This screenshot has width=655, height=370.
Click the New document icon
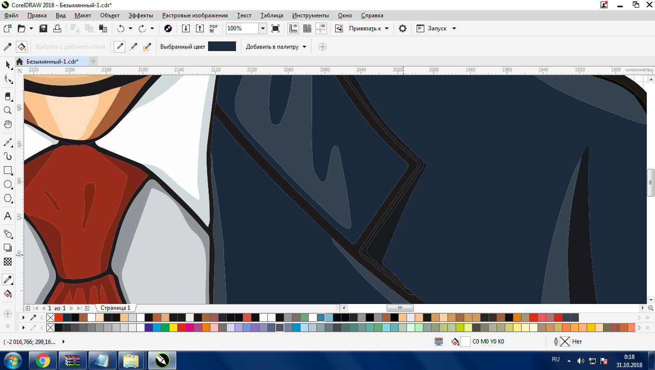pyautogui.click(x=7, y=28)
